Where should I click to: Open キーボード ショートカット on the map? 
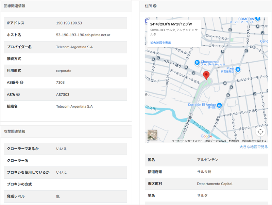pos(187,141)
